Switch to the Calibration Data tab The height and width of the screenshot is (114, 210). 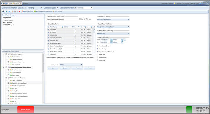[50, 8]
